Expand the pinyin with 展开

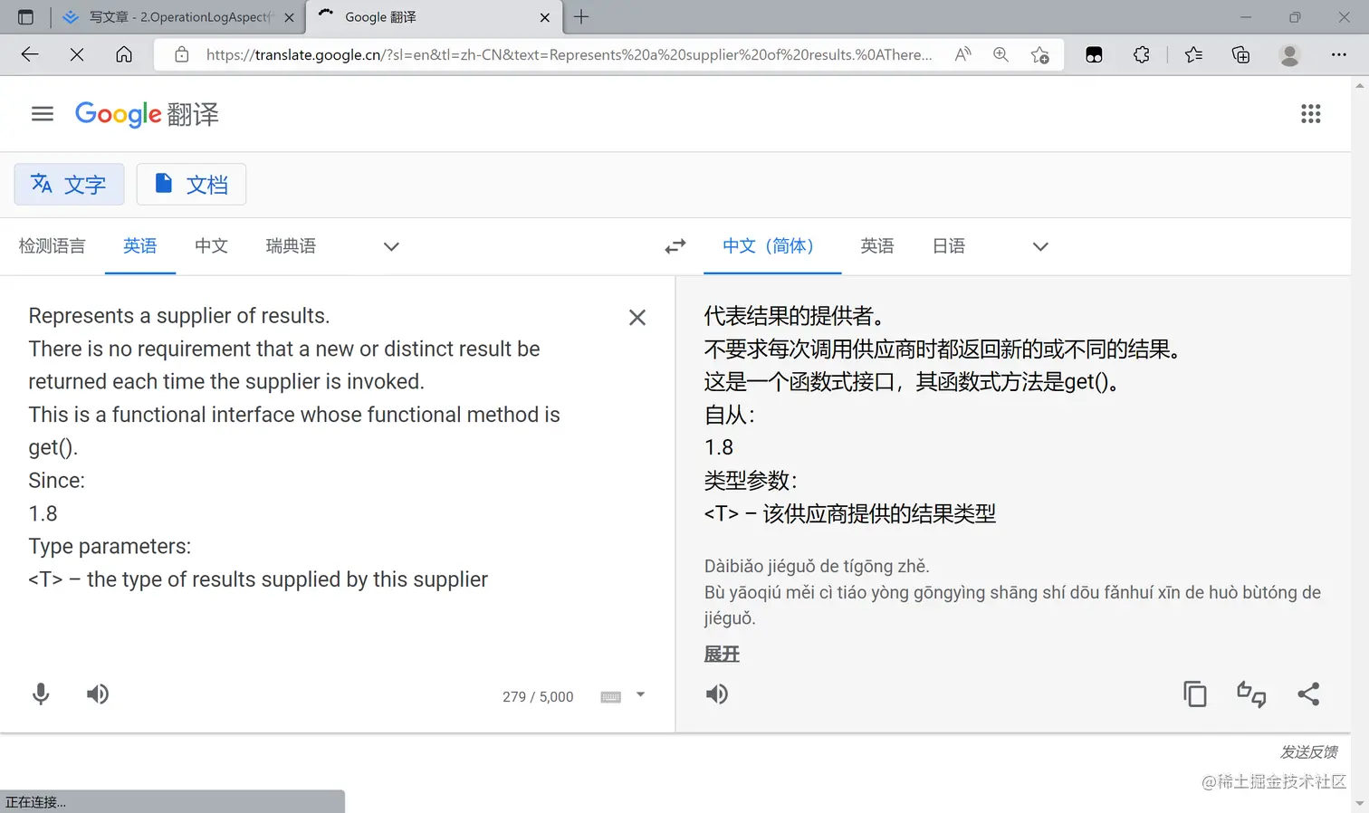(722, 654)
